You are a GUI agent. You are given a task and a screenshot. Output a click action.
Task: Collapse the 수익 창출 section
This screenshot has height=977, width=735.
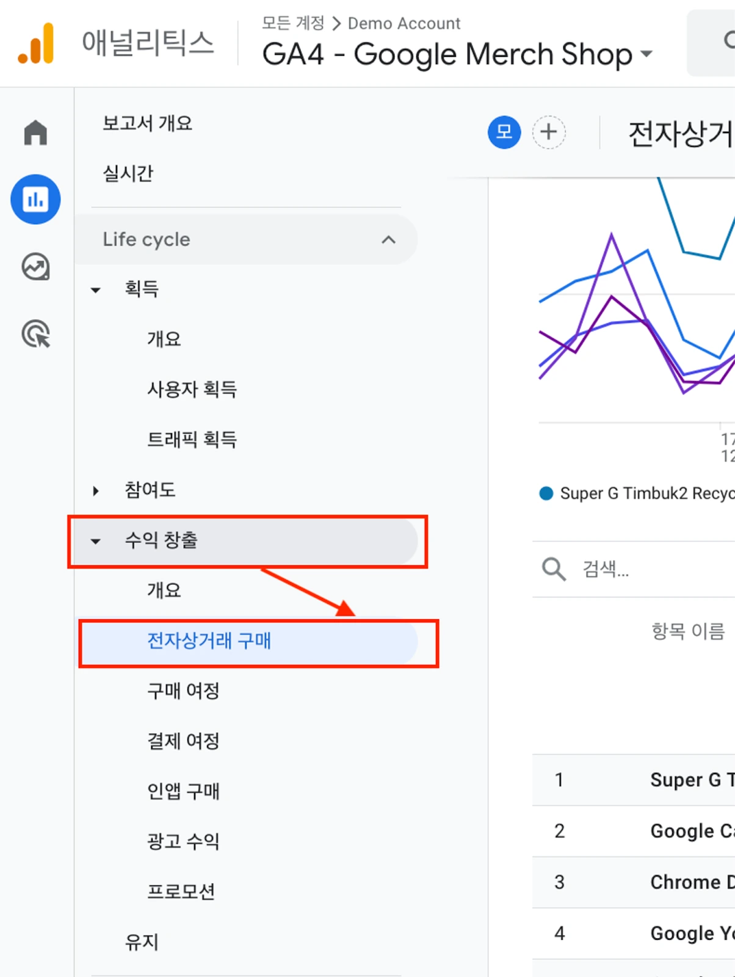(x=245, y=541)
